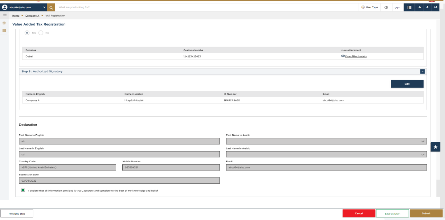This screenshot has width=445, height=220.
Task: Click the Dubai cell in Emirates column
Action: pos(29,56)
